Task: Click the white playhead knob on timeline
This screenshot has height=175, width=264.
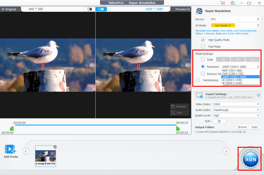Action: 13,125
